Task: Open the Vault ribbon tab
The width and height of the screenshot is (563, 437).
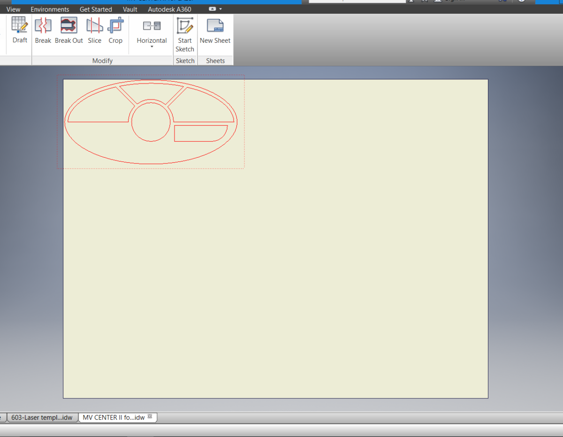Action: [x=130, y=9]
